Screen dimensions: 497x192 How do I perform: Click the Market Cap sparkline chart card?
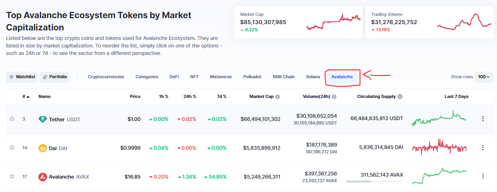coord(333,22)
